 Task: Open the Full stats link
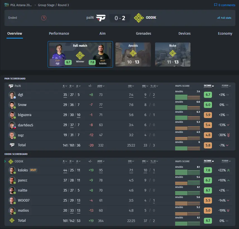[x=224, y=18]
